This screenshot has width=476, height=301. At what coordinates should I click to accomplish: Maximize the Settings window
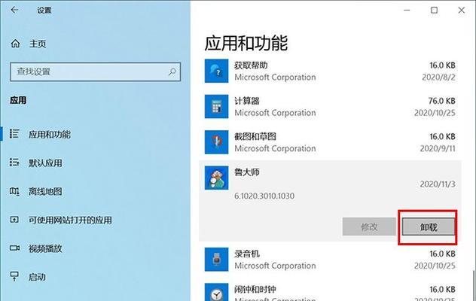tap(434, 10)
